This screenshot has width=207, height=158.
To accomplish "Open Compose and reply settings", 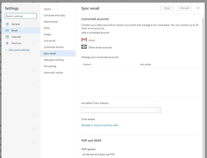I will [x=58, y=15].
